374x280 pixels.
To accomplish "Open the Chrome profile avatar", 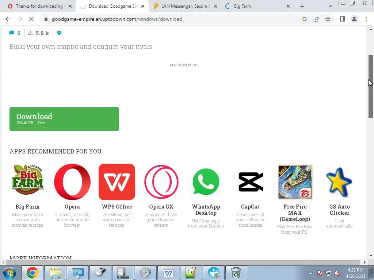I will click(x=354, y=19).
